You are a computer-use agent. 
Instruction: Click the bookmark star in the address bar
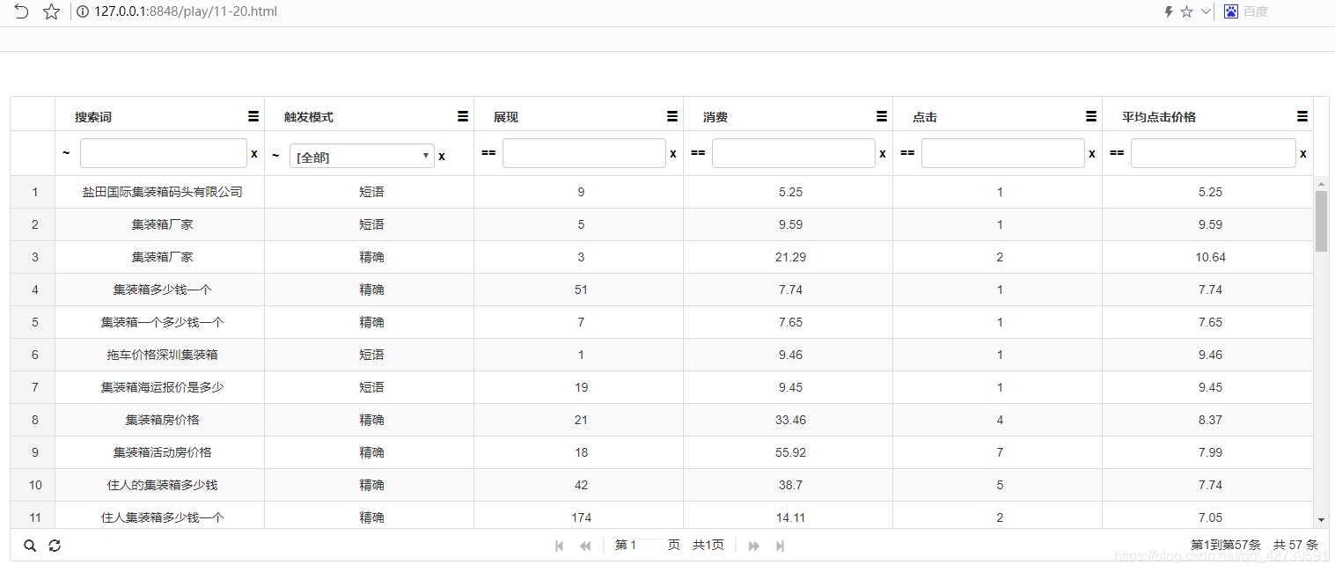coord(1187,11)
